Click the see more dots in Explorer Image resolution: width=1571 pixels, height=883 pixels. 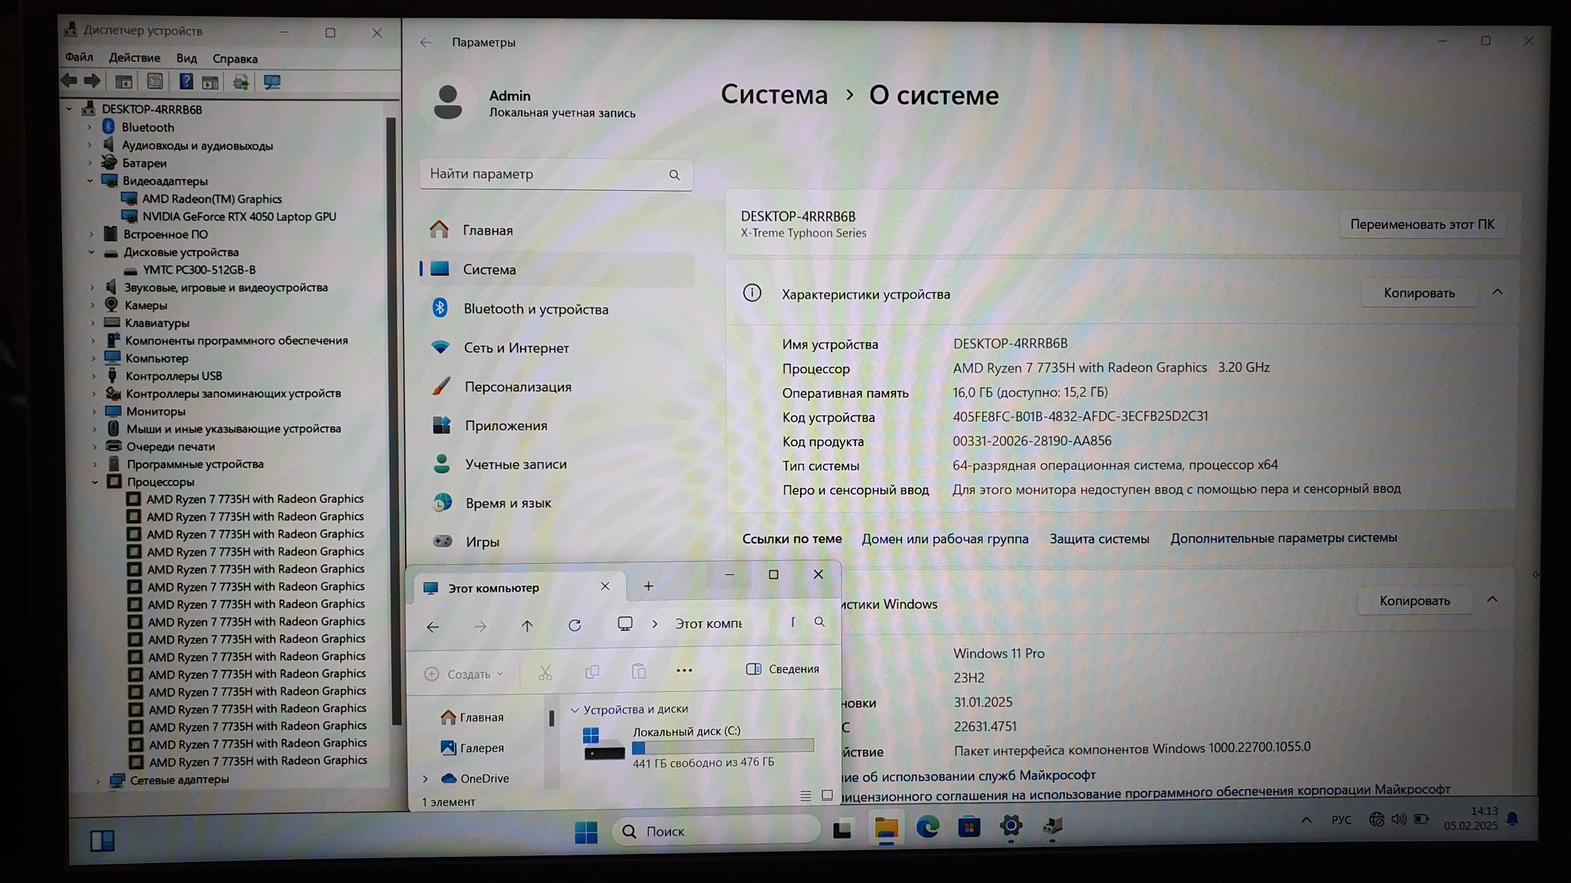pyautogui.click(x=683, y=671)
